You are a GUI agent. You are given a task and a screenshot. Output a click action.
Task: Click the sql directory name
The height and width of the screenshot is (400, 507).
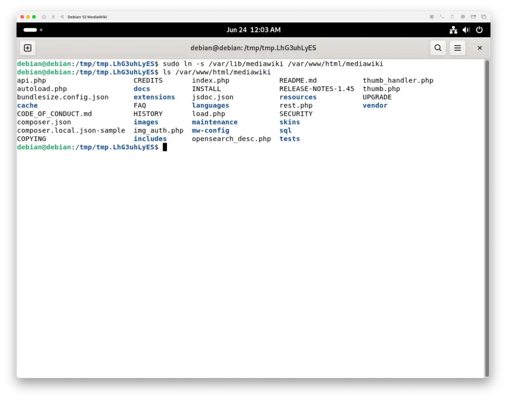point(285,130)
